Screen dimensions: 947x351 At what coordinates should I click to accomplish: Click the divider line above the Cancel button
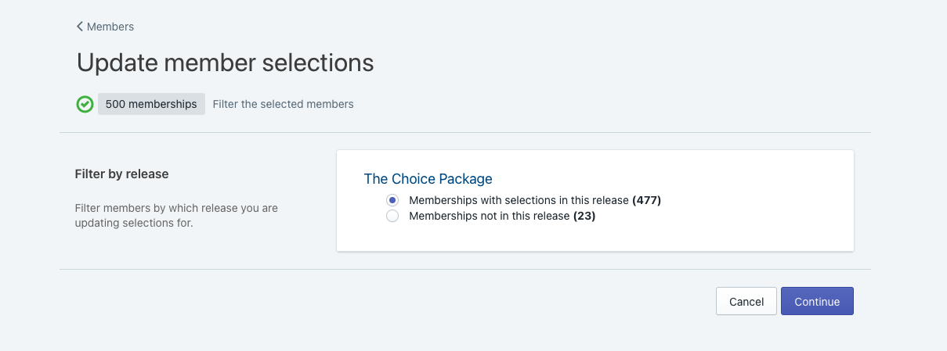coord(464,270)
